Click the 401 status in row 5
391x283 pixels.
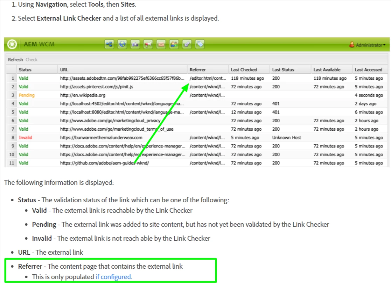(x=276, y=112)
